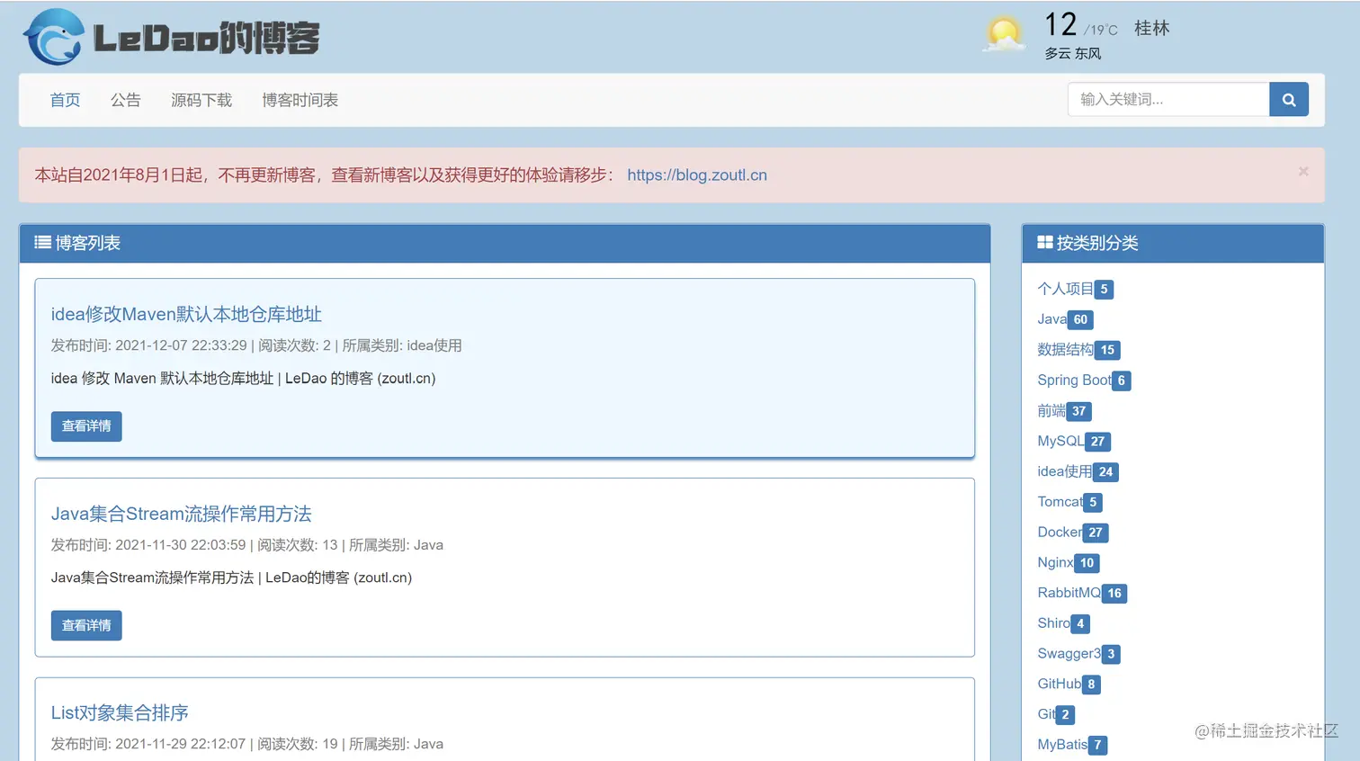Click the Stream post summary text
The image size is (1360, 761).
[231, 577]
